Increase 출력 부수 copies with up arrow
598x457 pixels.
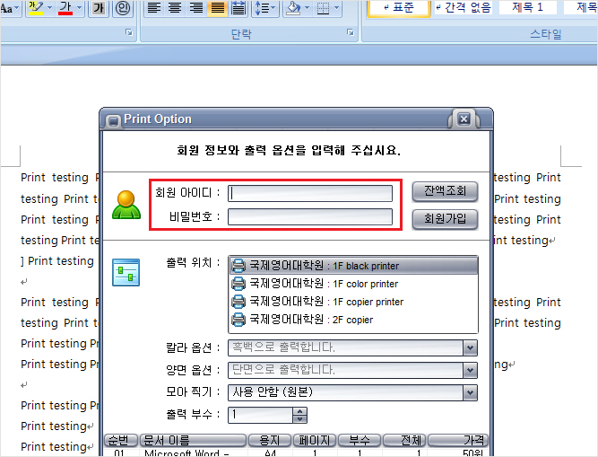[299, 411]
